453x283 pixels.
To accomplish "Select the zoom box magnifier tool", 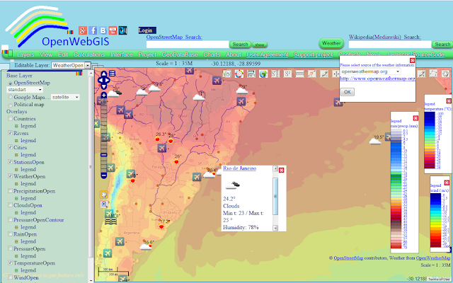I will click(104, 204).
